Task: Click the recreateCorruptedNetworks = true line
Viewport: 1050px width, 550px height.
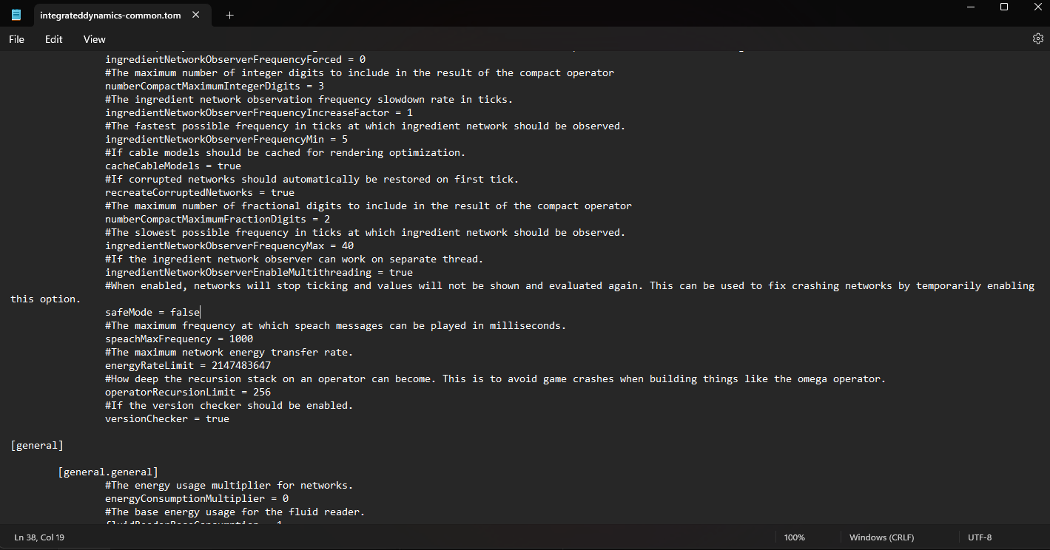Action: click(200, 191)
